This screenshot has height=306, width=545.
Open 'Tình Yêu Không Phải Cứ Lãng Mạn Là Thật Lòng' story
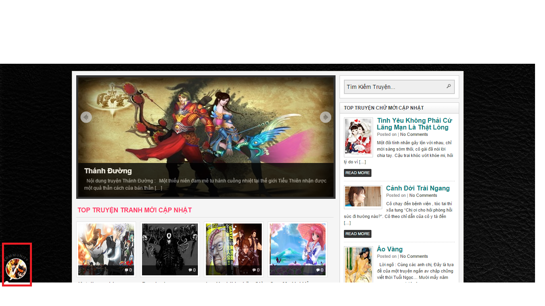(415, 124)
